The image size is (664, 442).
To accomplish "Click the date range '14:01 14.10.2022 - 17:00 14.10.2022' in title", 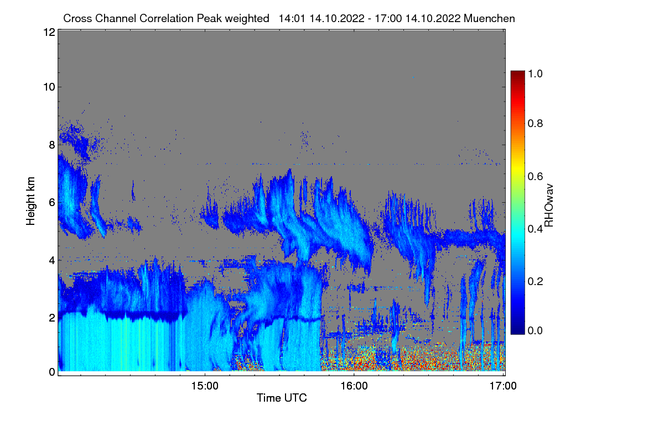I will click(370, 18).
